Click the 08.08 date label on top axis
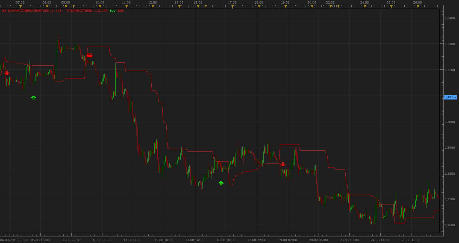The height and width of the screenshot is (243, 459). [66, 2]
